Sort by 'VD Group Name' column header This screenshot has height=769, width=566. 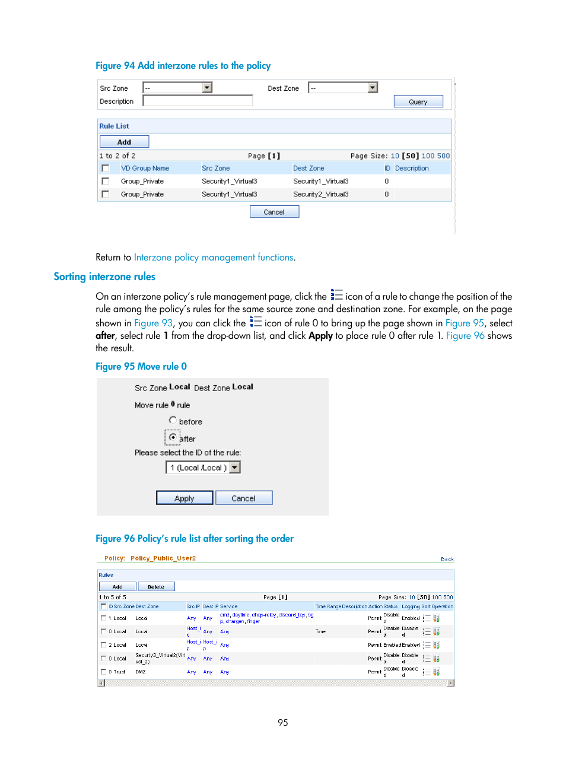point(145,169)
